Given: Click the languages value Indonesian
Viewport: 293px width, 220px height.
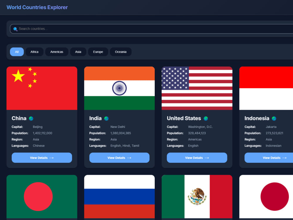Looking at the screenshot, I should pos(273,146).
